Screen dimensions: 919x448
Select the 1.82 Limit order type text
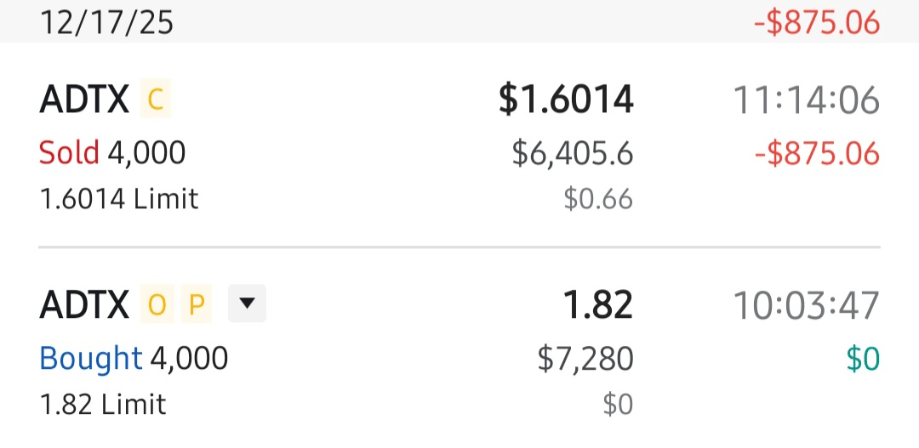[103, 404]
